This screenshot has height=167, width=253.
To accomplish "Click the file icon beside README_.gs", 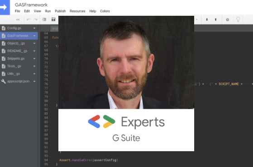I will coord(3,51).
